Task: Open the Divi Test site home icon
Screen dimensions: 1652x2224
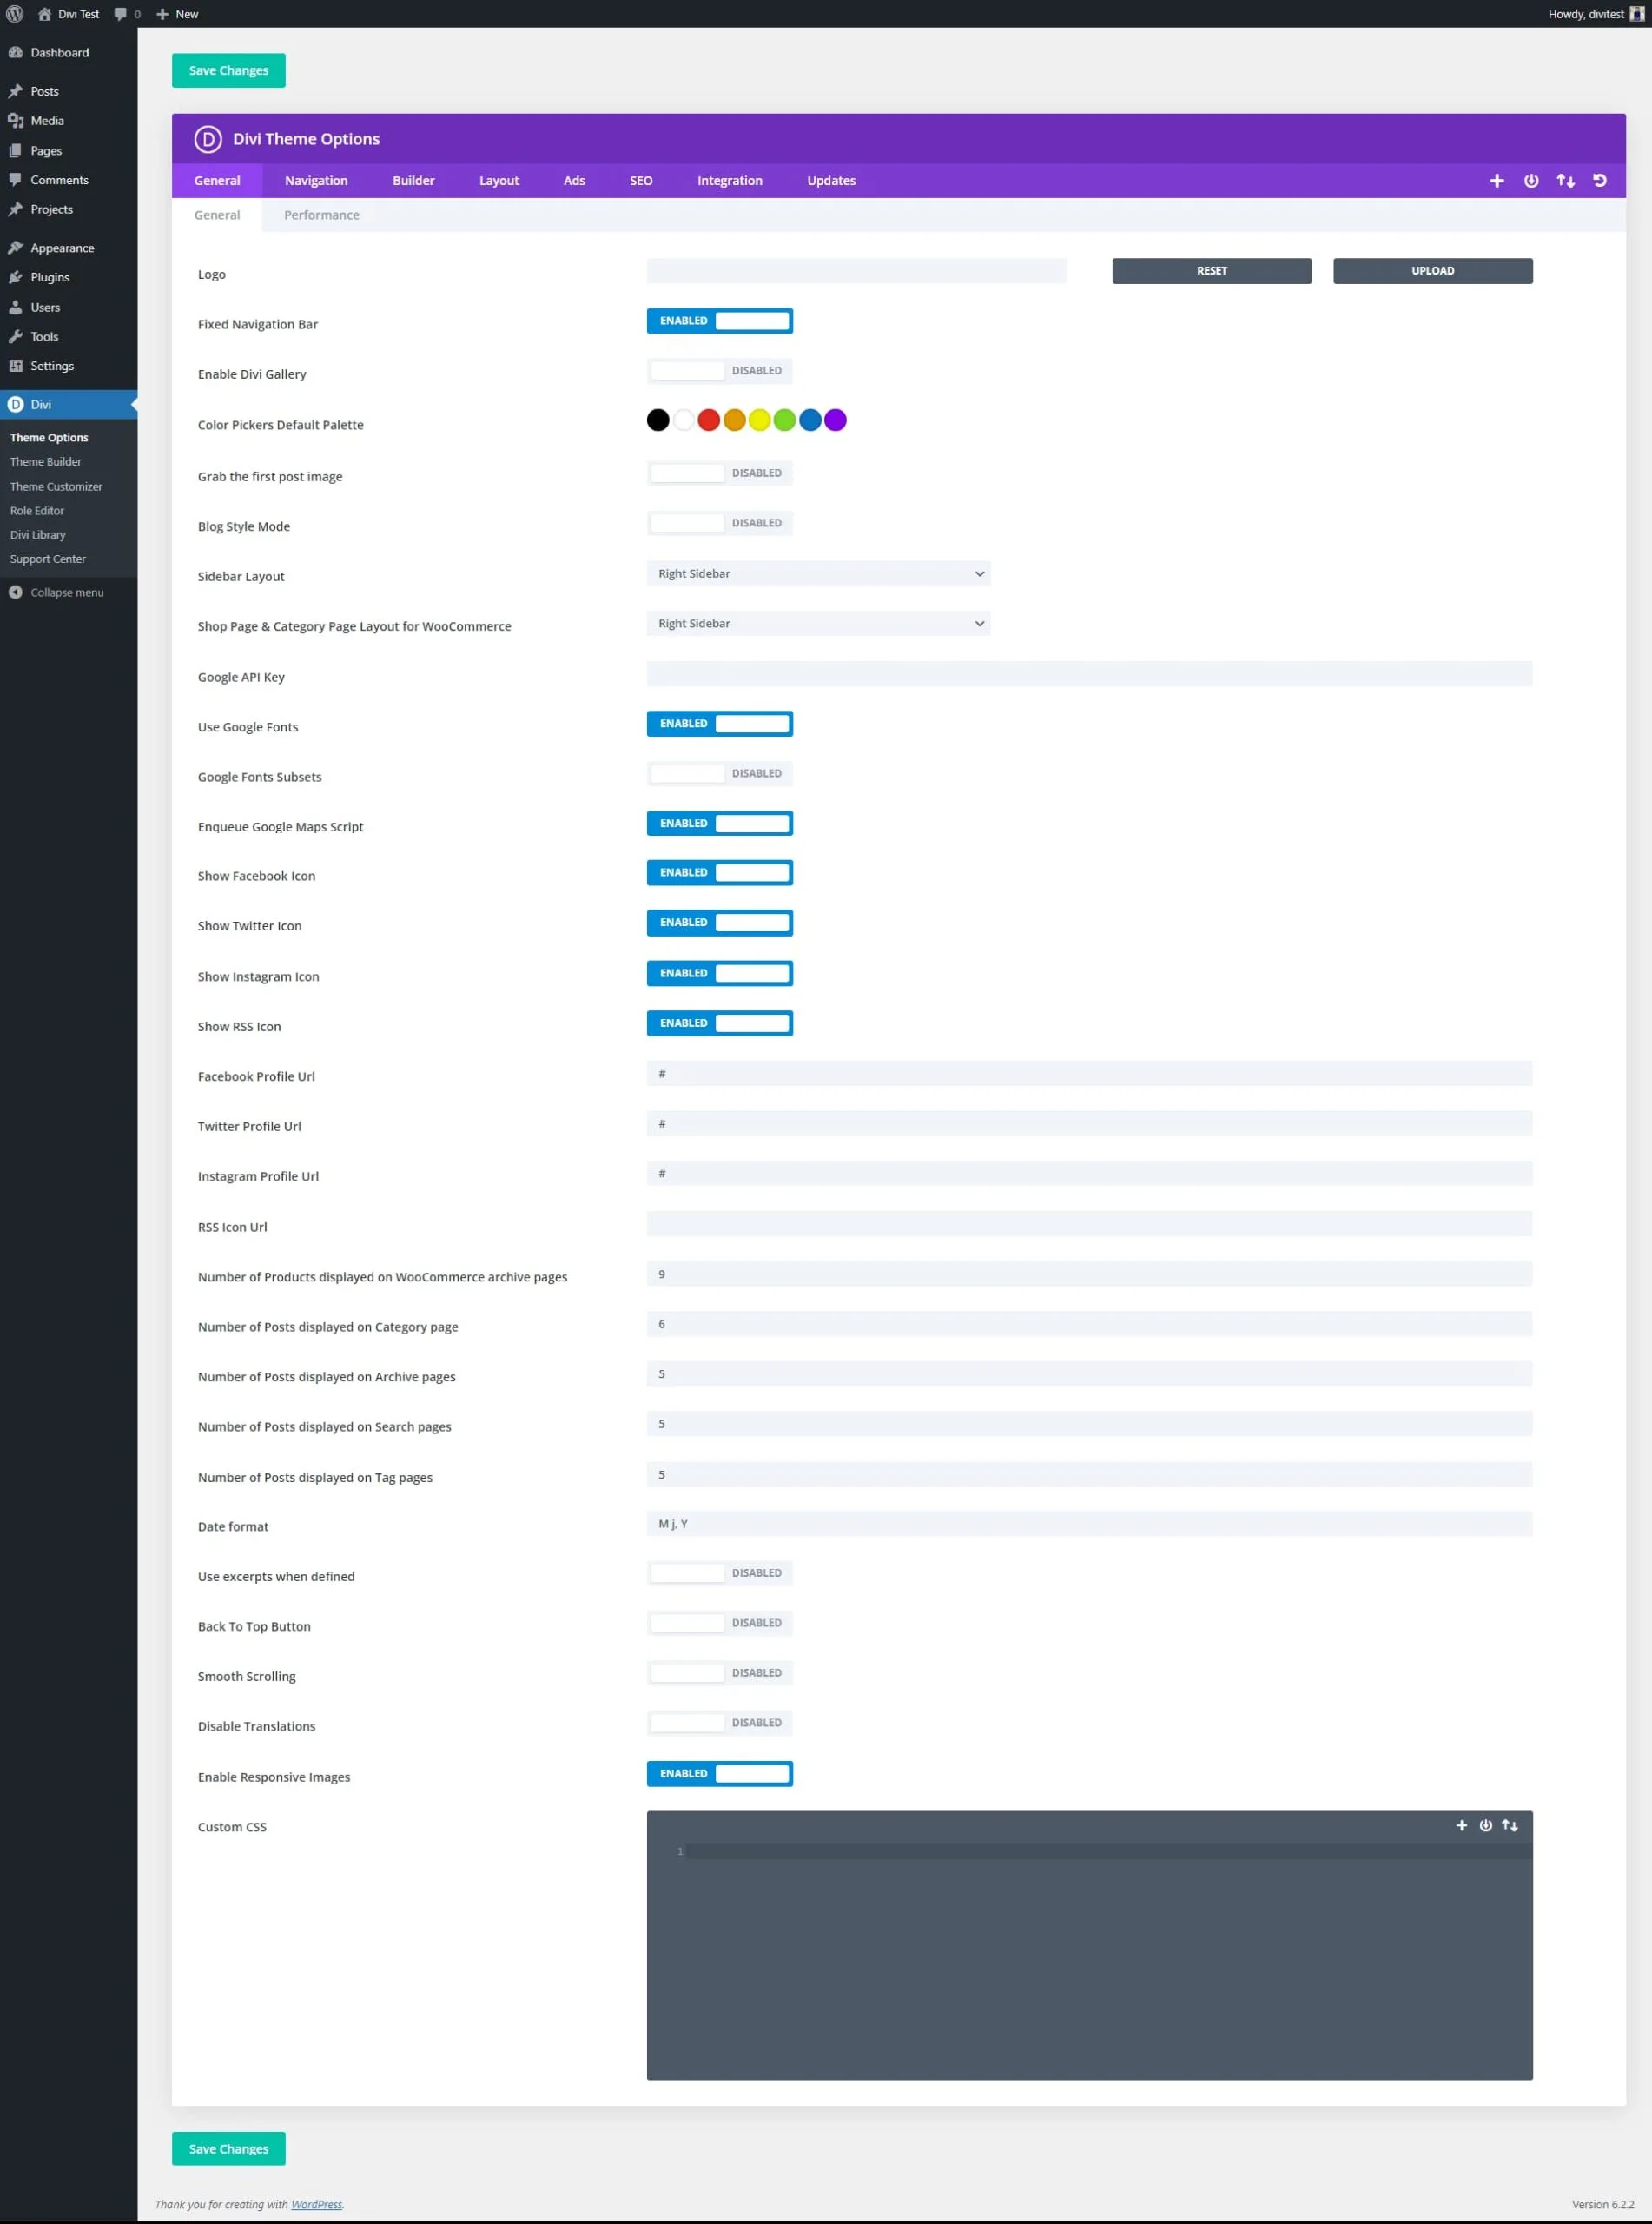Action: 44,14
